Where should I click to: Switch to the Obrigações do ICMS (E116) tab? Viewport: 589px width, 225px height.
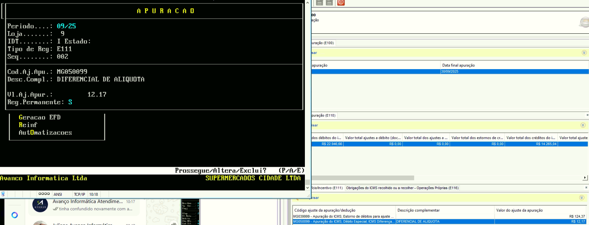tap(402, 188)
